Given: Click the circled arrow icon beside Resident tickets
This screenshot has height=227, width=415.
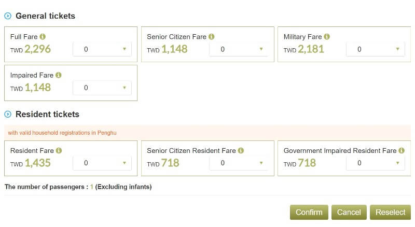Looking at the screenshot, I should coord(8,115).
